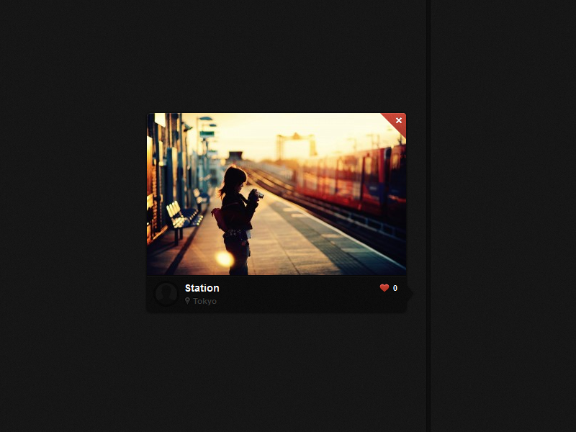The width and height of the screenshot is (576, 432).
Task: Select the Station title text
Action: (202, 288)
